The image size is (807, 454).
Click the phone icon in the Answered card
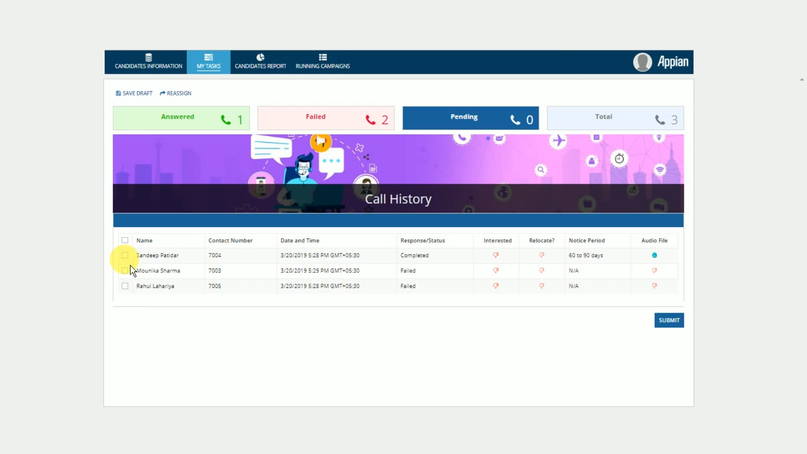[225, 119]
